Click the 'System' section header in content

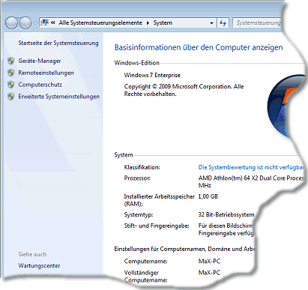pos(124,155)
